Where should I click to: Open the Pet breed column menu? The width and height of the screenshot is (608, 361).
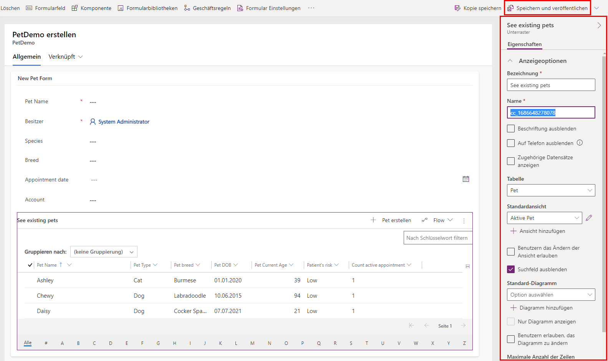pos(198,265)
